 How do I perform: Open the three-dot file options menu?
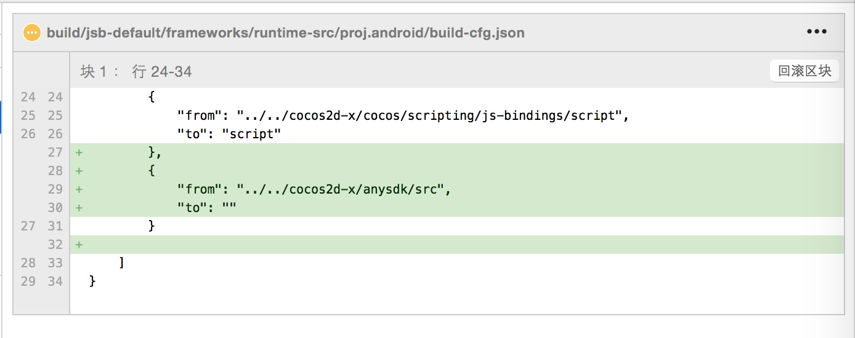[x=816, y=32]
